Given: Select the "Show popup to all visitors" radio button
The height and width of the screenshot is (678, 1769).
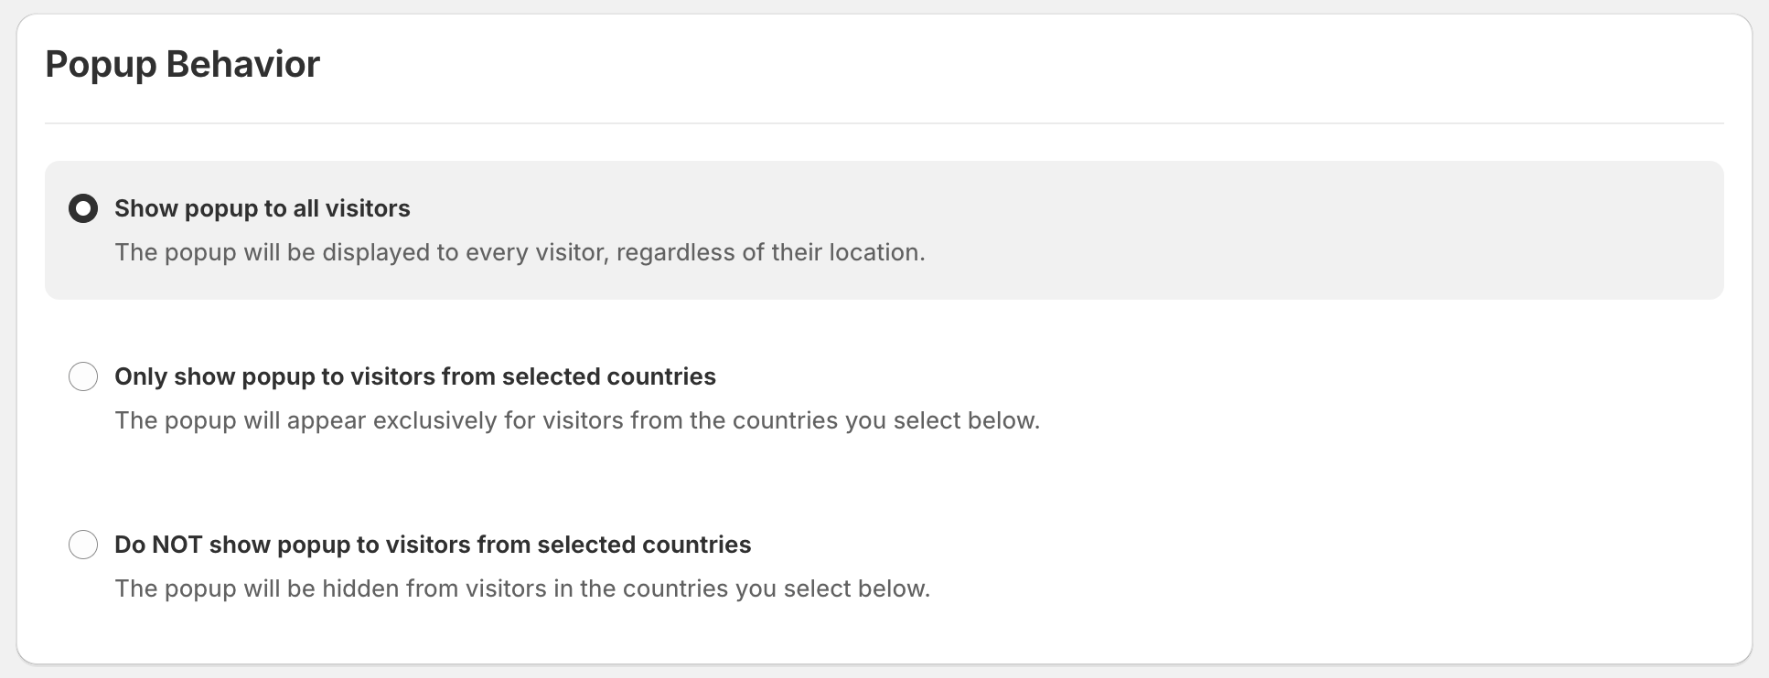Looking at the screenshot, I should [83, 208].
